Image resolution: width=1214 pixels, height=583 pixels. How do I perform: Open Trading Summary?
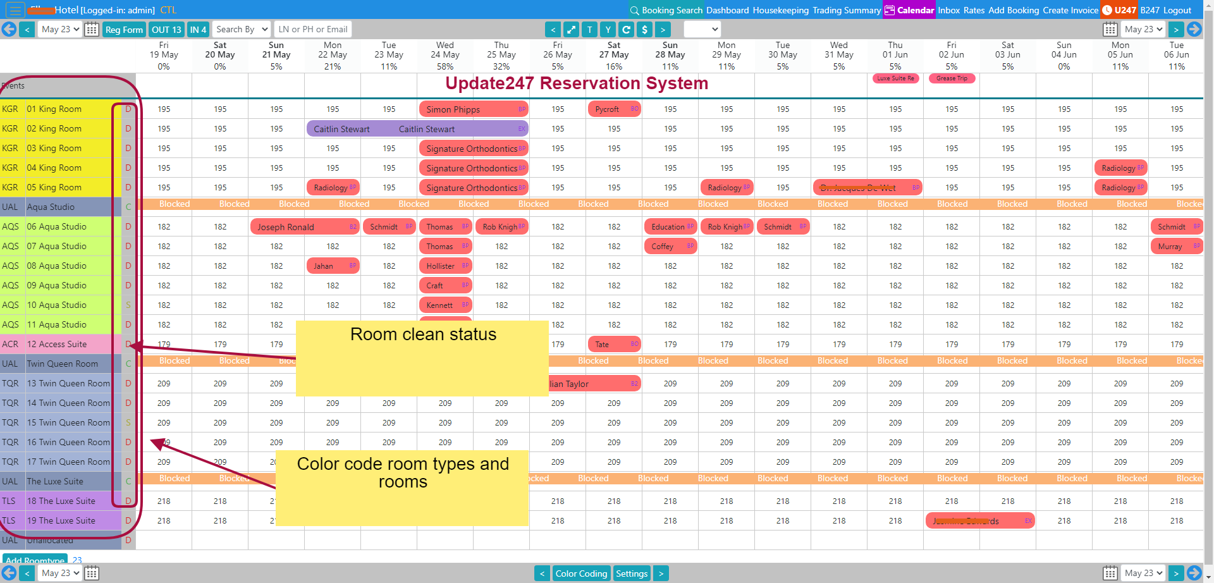(846, 10)
